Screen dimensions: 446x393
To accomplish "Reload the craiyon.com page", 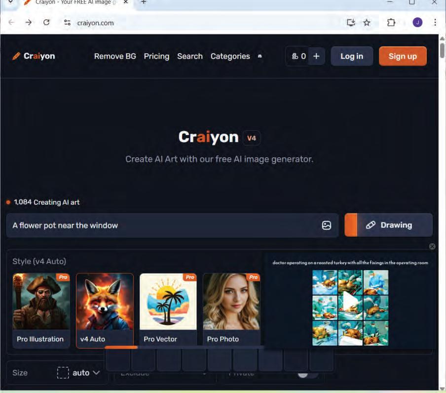I will click(46, 22).
